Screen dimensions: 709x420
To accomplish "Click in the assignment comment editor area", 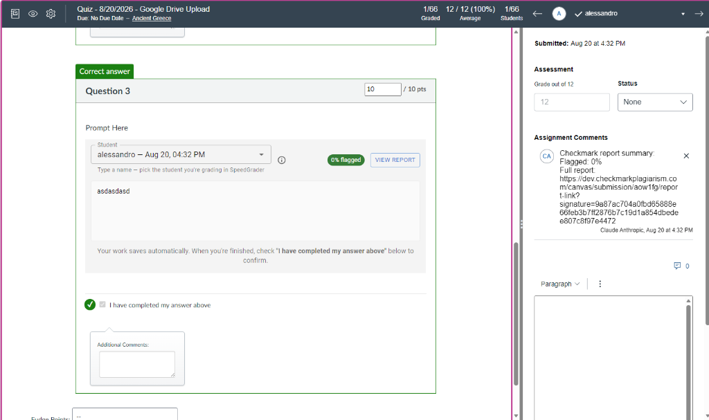I will [609, 358].
